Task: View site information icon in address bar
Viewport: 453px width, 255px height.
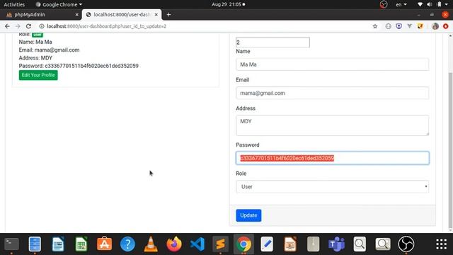Action: 42,26
